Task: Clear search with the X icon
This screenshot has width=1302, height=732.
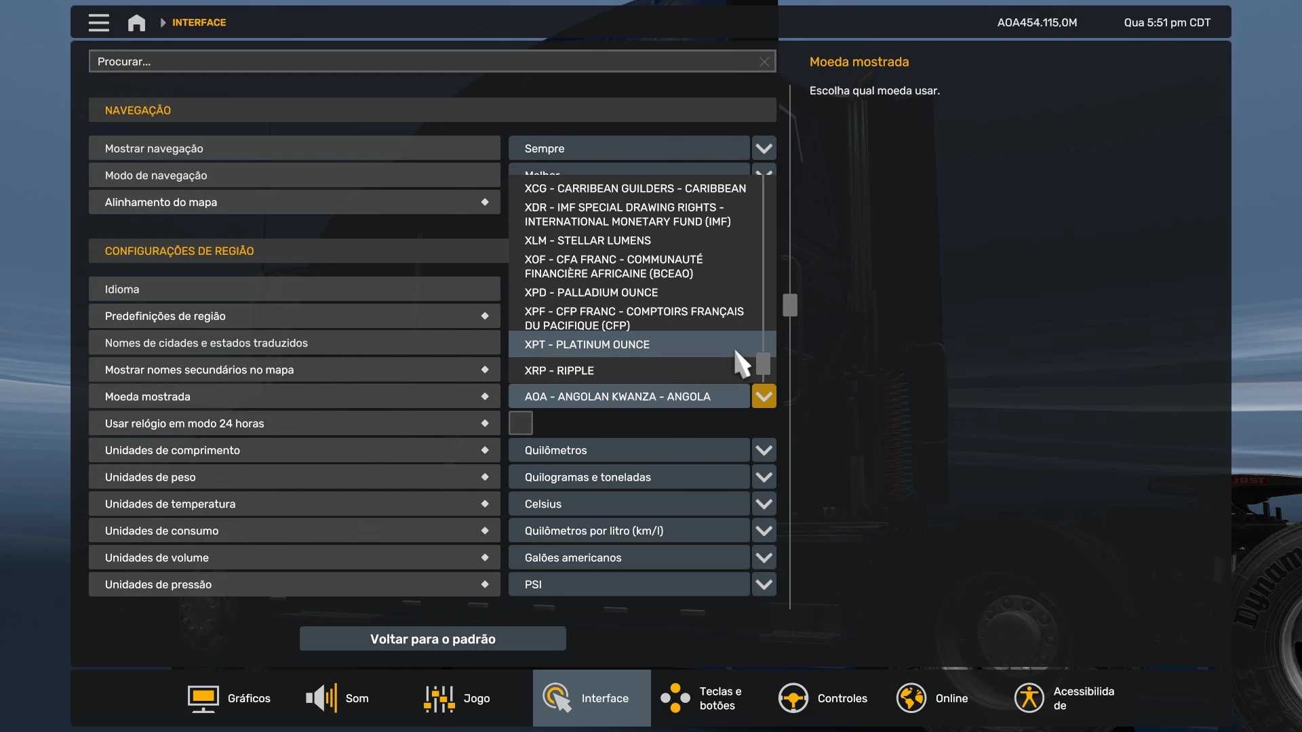Action: [764, 62]
